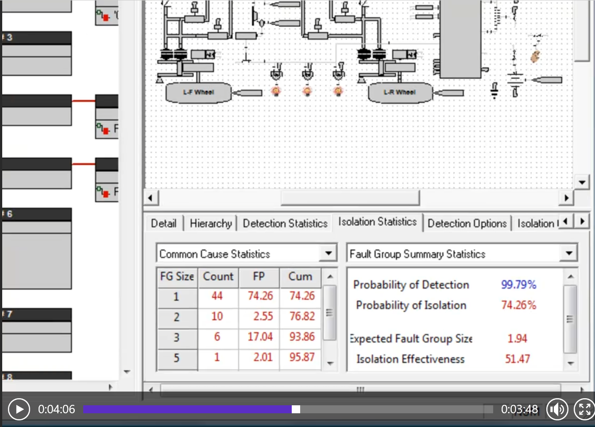
Task: Open Fault Group Summary Statistics dropdown
Action: pyautogui.click(x=569, y=253)
